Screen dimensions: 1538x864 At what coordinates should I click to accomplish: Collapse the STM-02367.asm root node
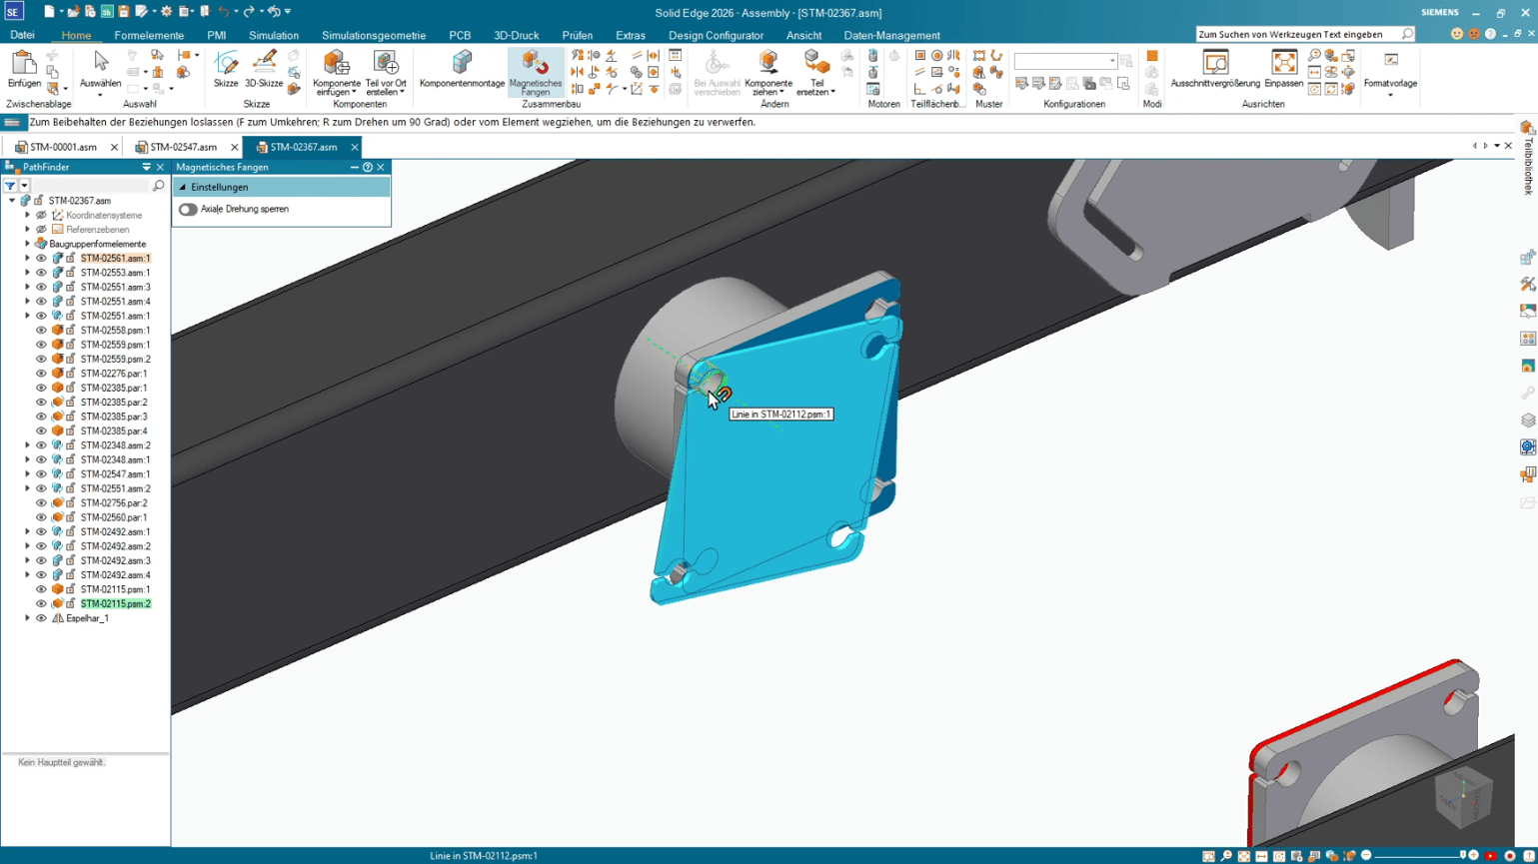(14, 199)
